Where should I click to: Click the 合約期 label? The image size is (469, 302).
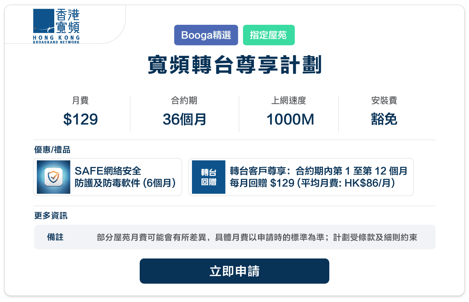pos(184,100)
